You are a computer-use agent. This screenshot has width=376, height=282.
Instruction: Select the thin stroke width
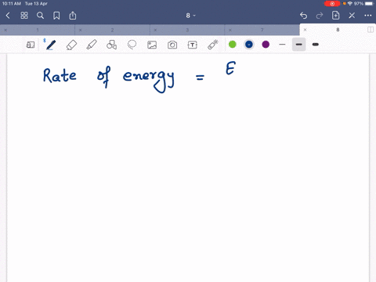[282, 45]
